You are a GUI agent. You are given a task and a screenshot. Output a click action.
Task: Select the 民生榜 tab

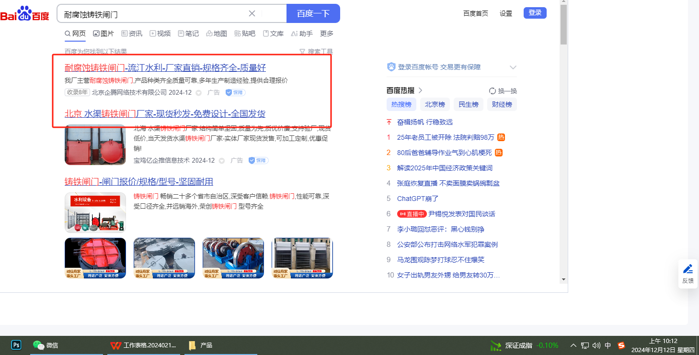(469, 104)
